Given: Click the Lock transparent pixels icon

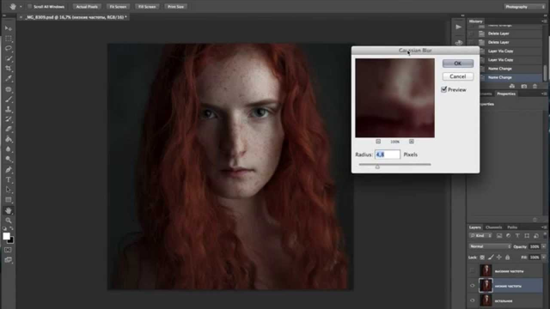Looking at the screenshot, I should point(481,257).
